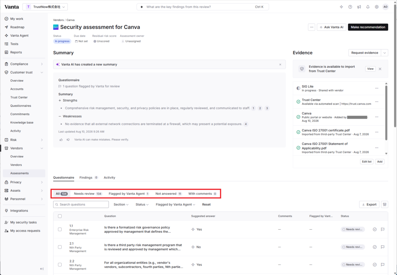Click the Make recommendation button

pyautogui.click(x=368, y=27)
